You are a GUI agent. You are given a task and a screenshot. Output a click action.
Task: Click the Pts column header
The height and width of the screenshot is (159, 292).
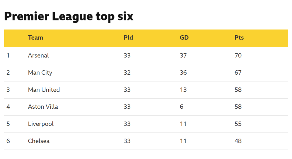click(239, 38)
